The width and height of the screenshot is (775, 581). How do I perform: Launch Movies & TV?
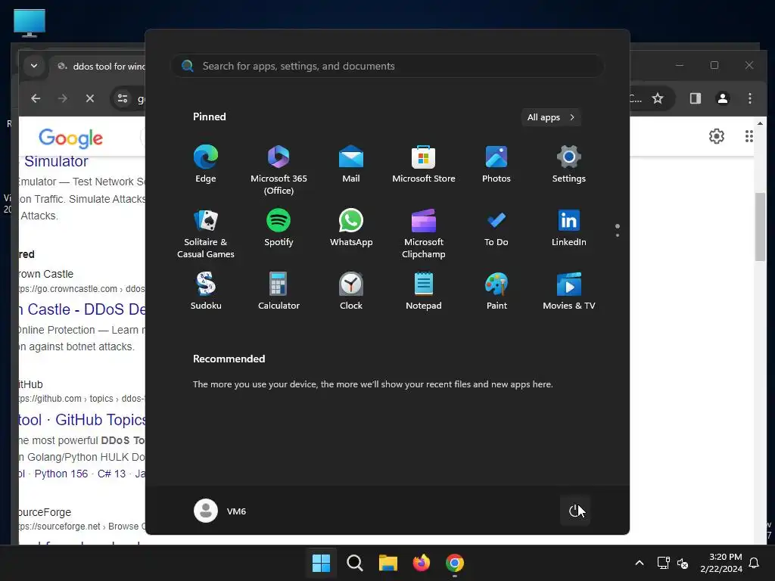[569, 291]
